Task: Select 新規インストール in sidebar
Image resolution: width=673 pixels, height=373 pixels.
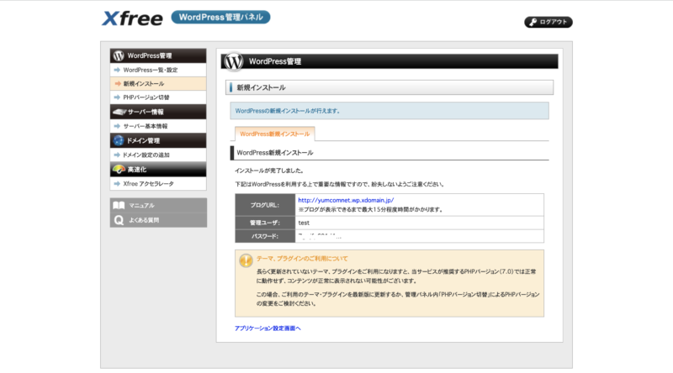Action: pyautogui.click(x=158, y=84)
